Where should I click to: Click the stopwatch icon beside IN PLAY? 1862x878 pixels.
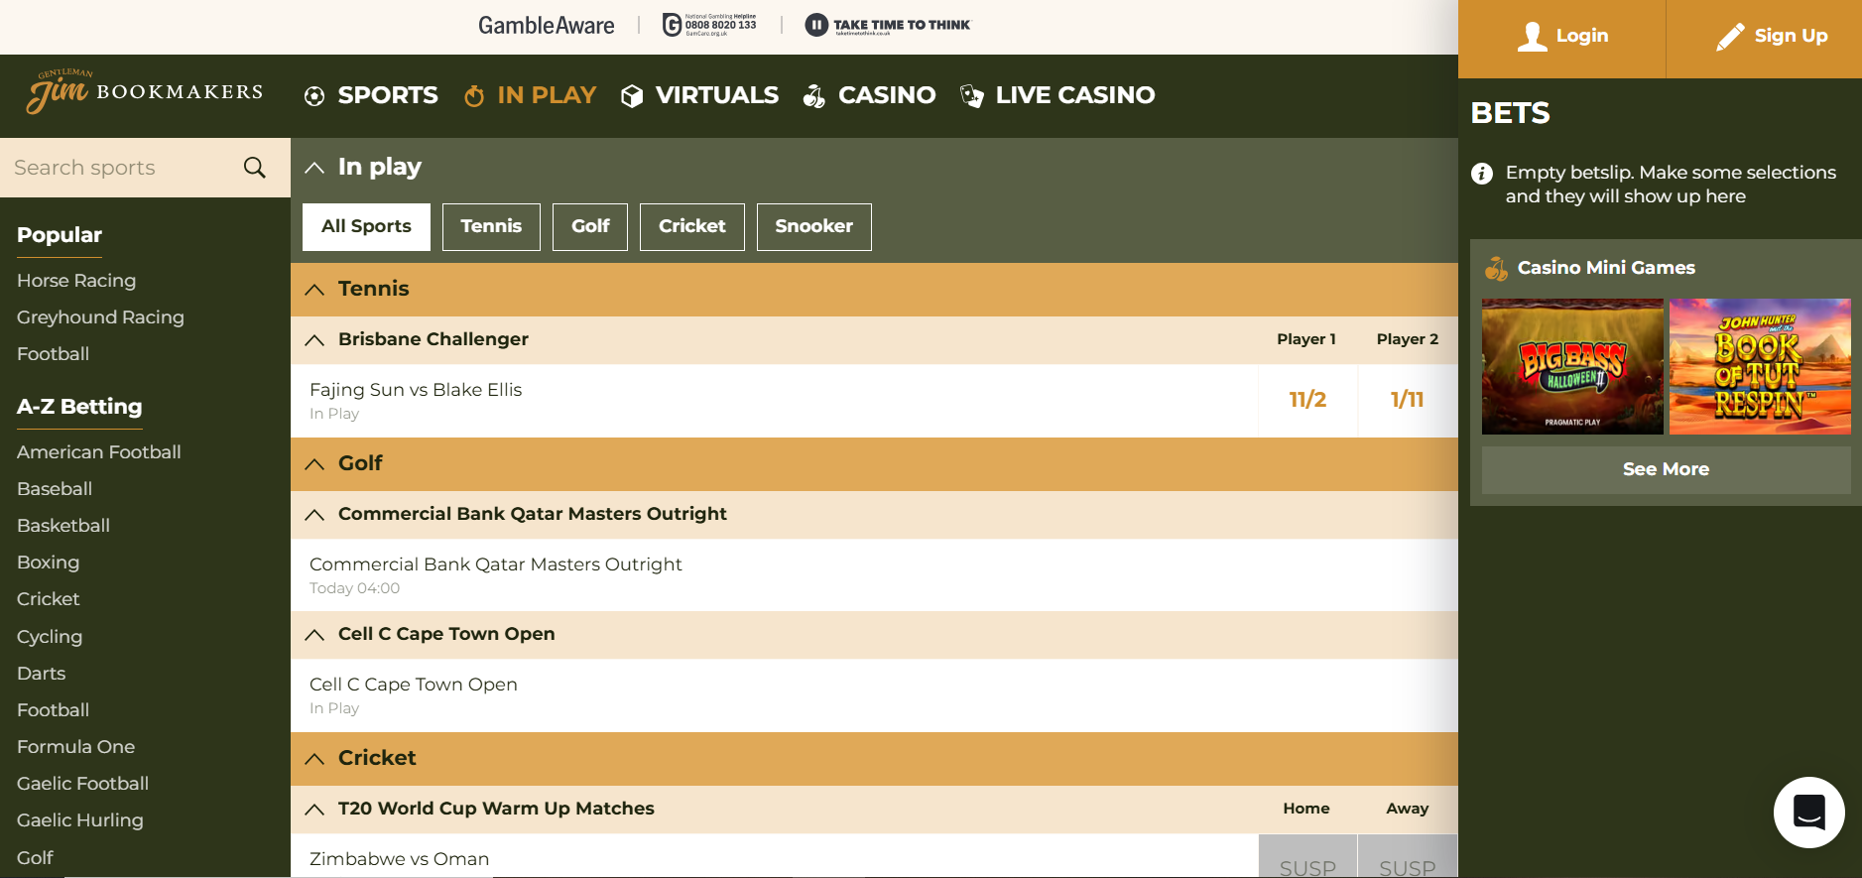(x=474, y=95)
